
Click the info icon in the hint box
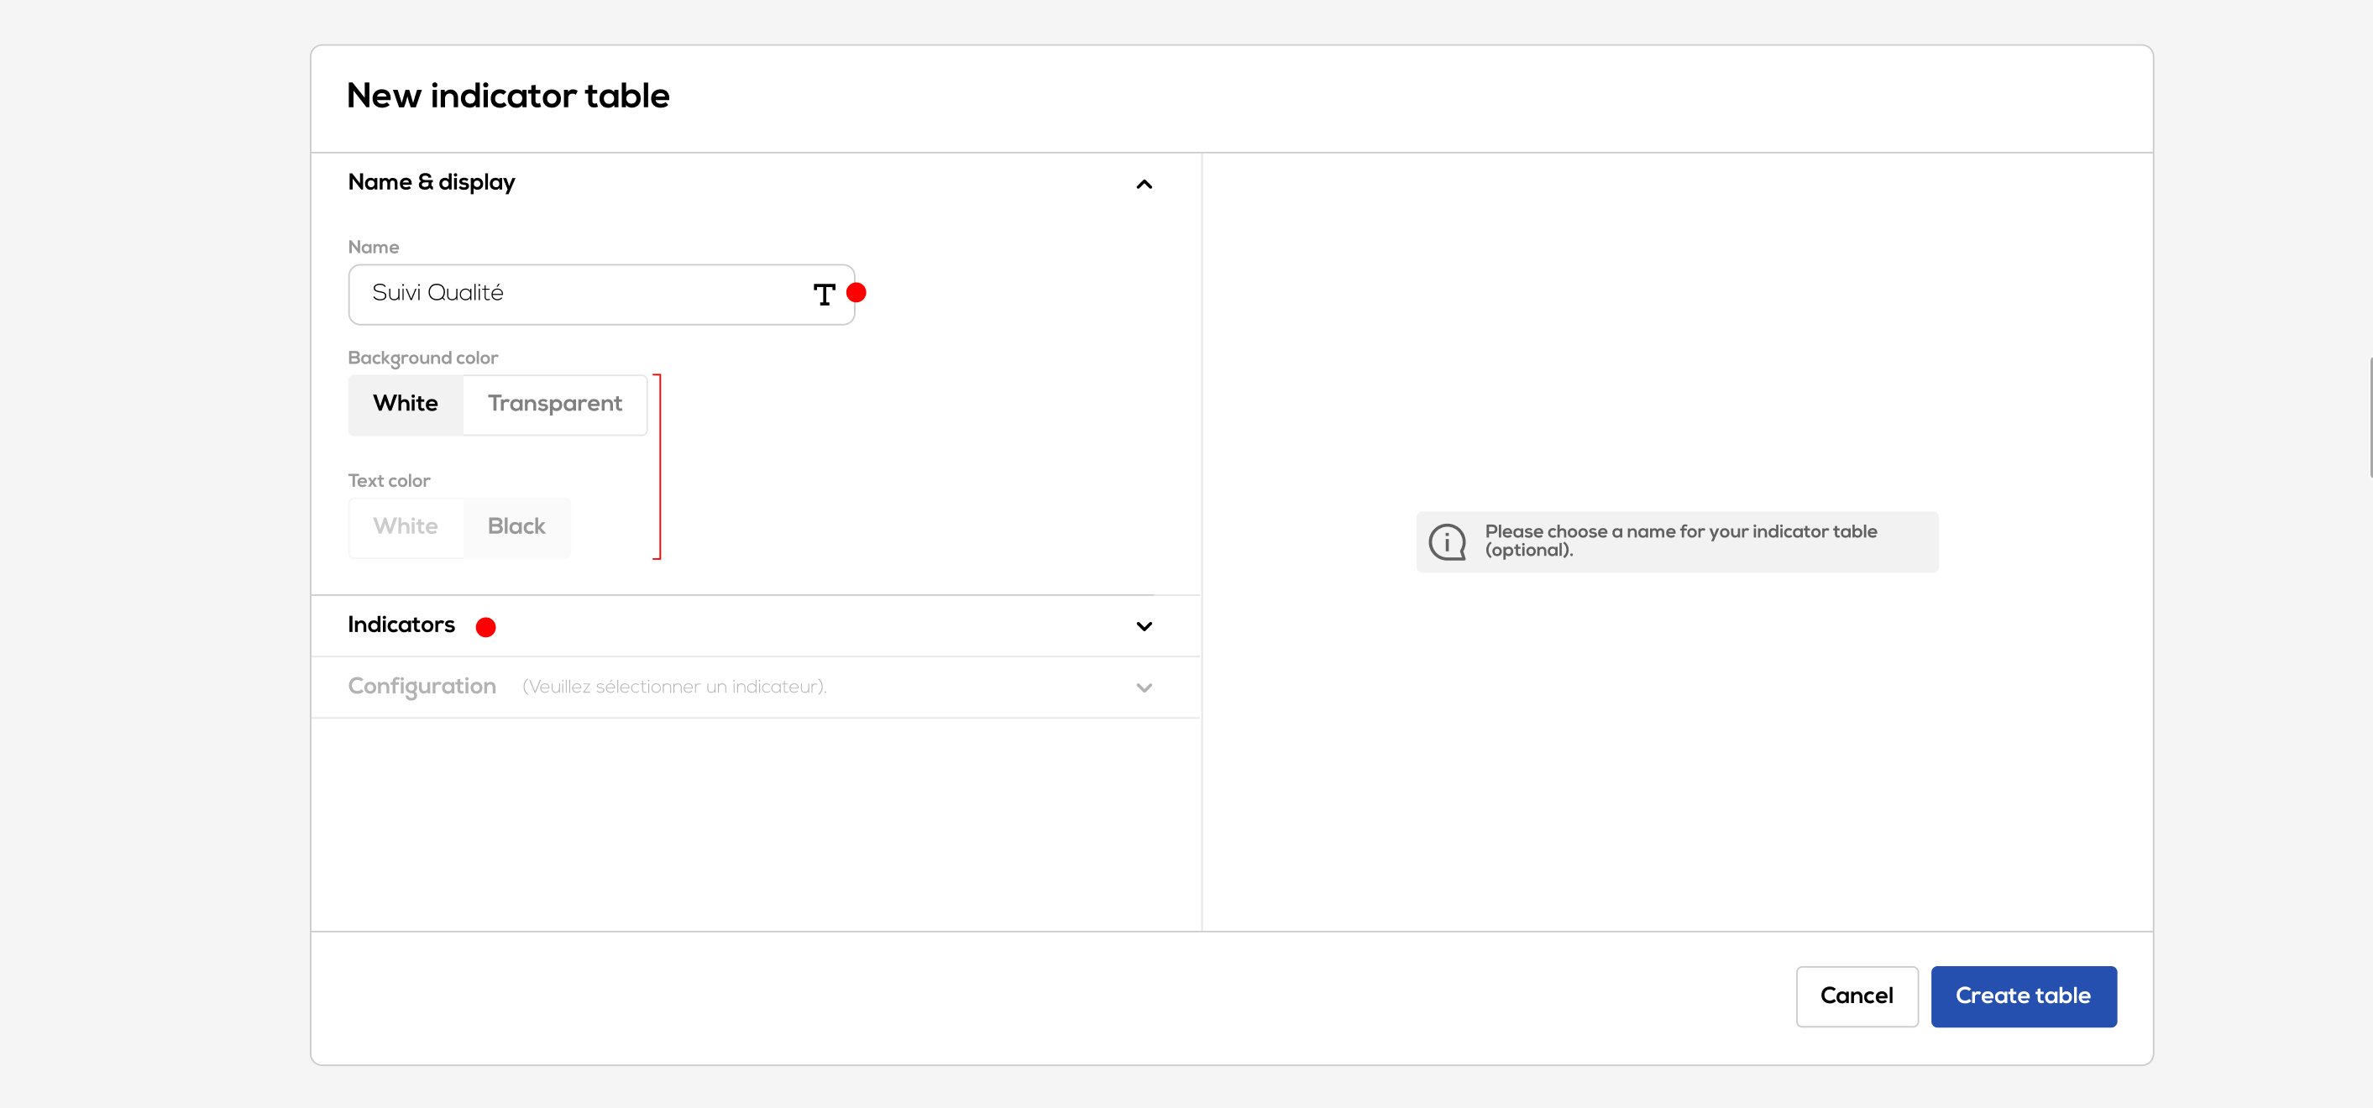pyautogui.click(x=1446, y=541)
